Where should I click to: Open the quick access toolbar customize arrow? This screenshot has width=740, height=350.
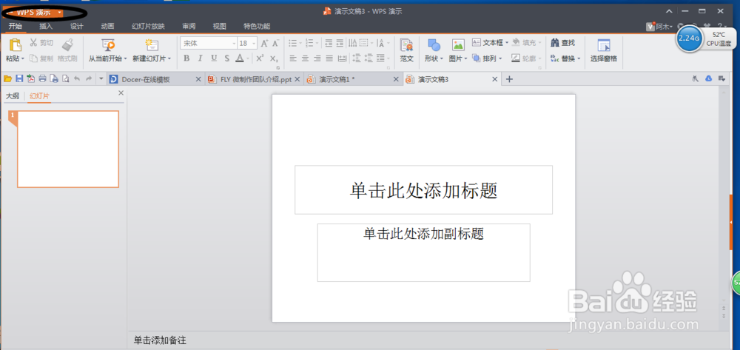tap(101, 78)
